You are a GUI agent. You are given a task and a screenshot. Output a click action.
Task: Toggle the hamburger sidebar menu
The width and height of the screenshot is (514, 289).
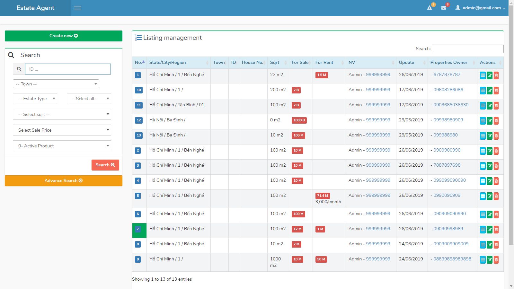(x=78, y=8)
